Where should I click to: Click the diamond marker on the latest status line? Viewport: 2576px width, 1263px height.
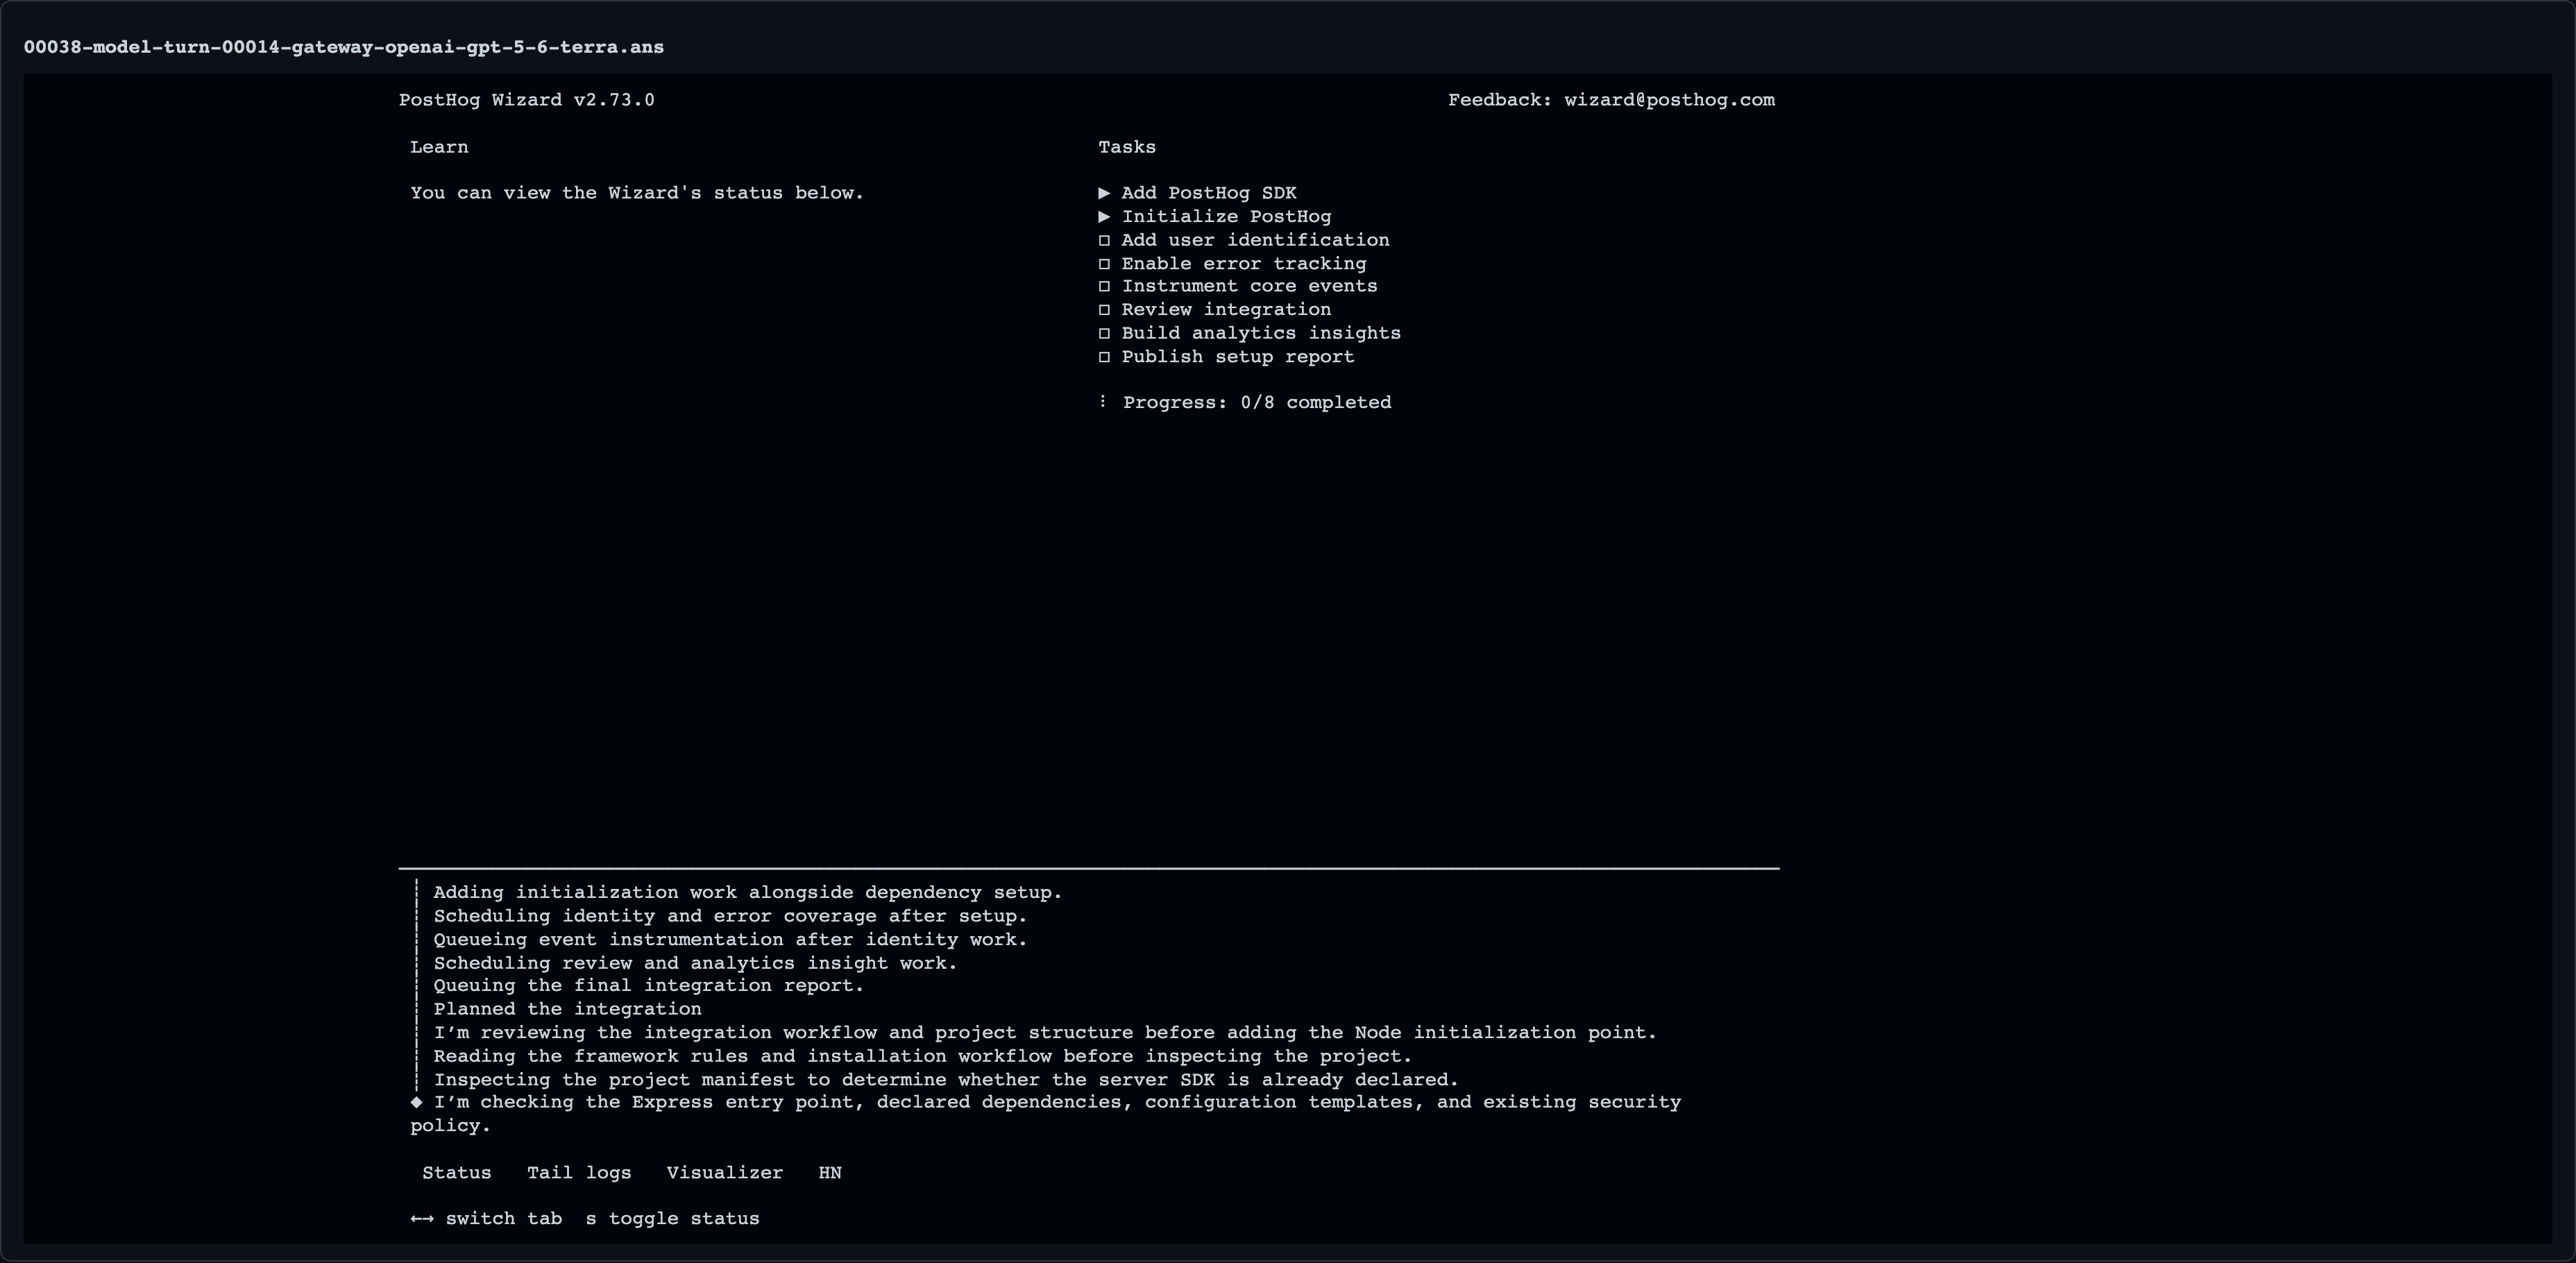click(x=416, y=1102)
